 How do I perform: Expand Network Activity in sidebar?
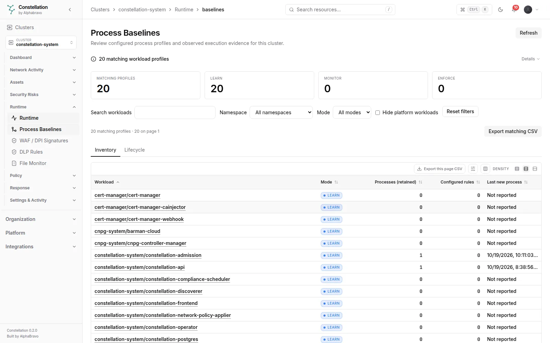pos(43,70)
